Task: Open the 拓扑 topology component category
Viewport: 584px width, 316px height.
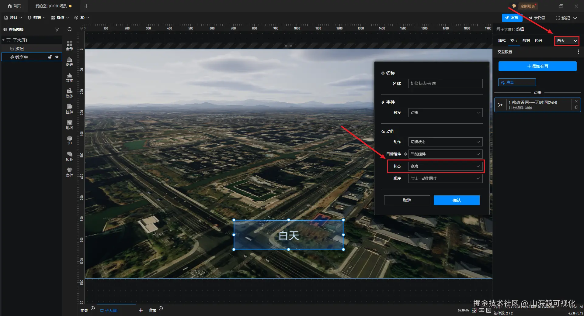Action: 69,156
